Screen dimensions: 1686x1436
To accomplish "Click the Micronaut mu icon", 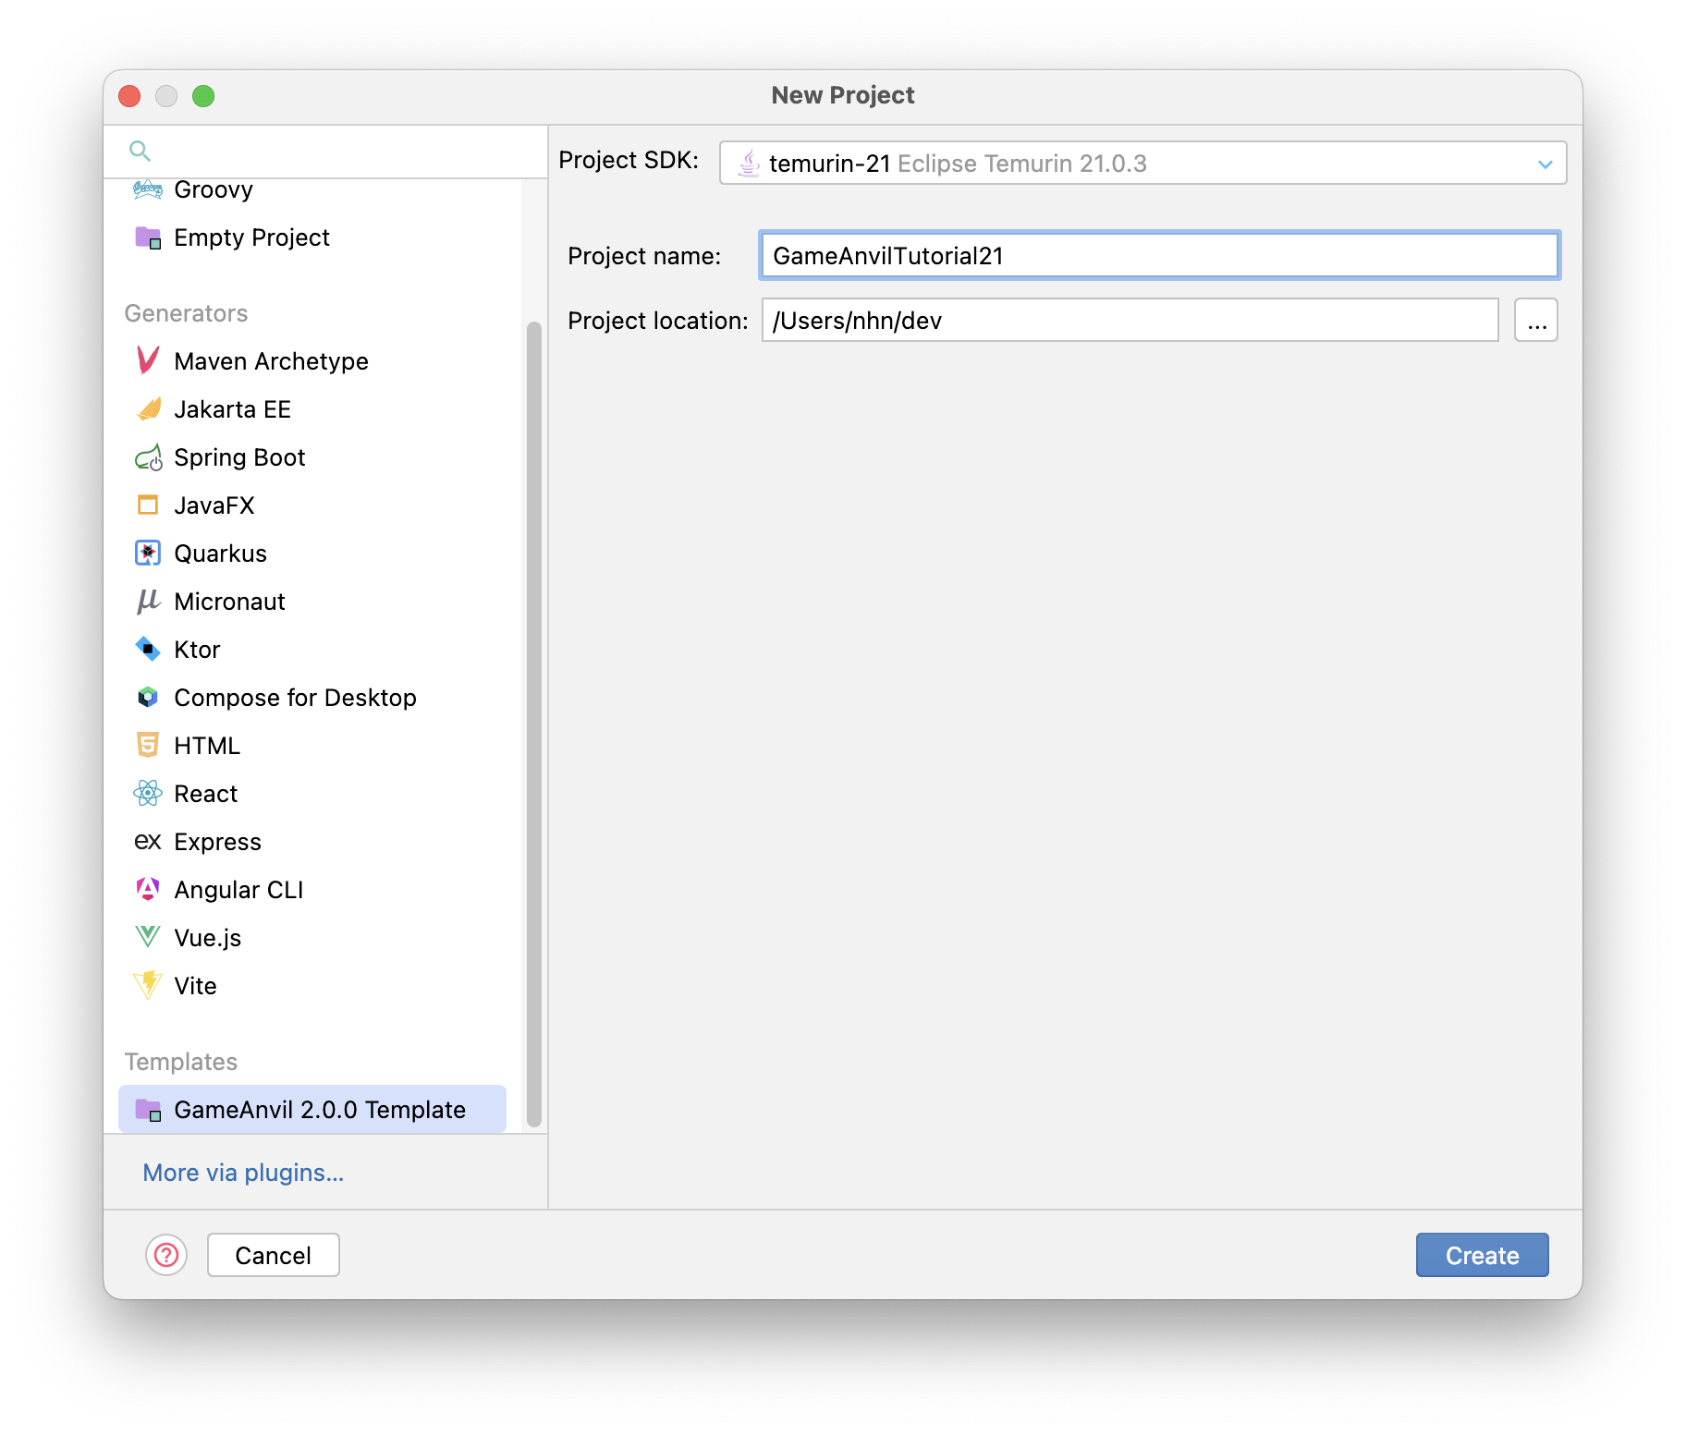I will pyautogui.click(x=148, y=602).
